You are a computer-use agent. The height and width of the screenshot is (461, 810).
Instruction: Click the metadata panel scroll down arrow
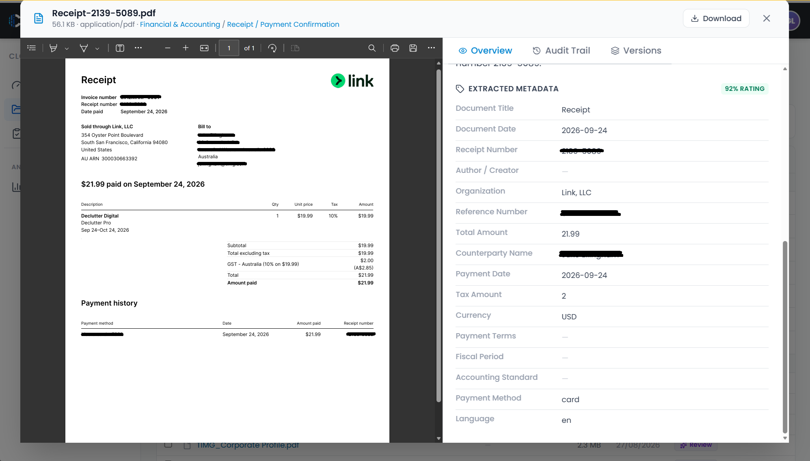coord(785,438)
